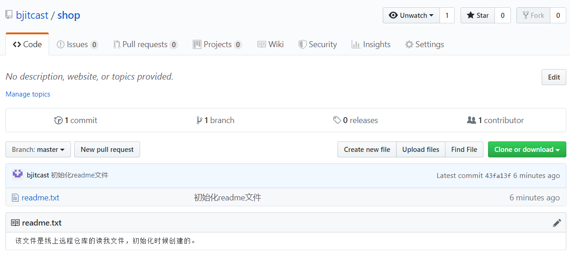The height and width of the screenshot is (253, 570).
Task: Click the Settings gear icon
Action: [x=409, y=44]
